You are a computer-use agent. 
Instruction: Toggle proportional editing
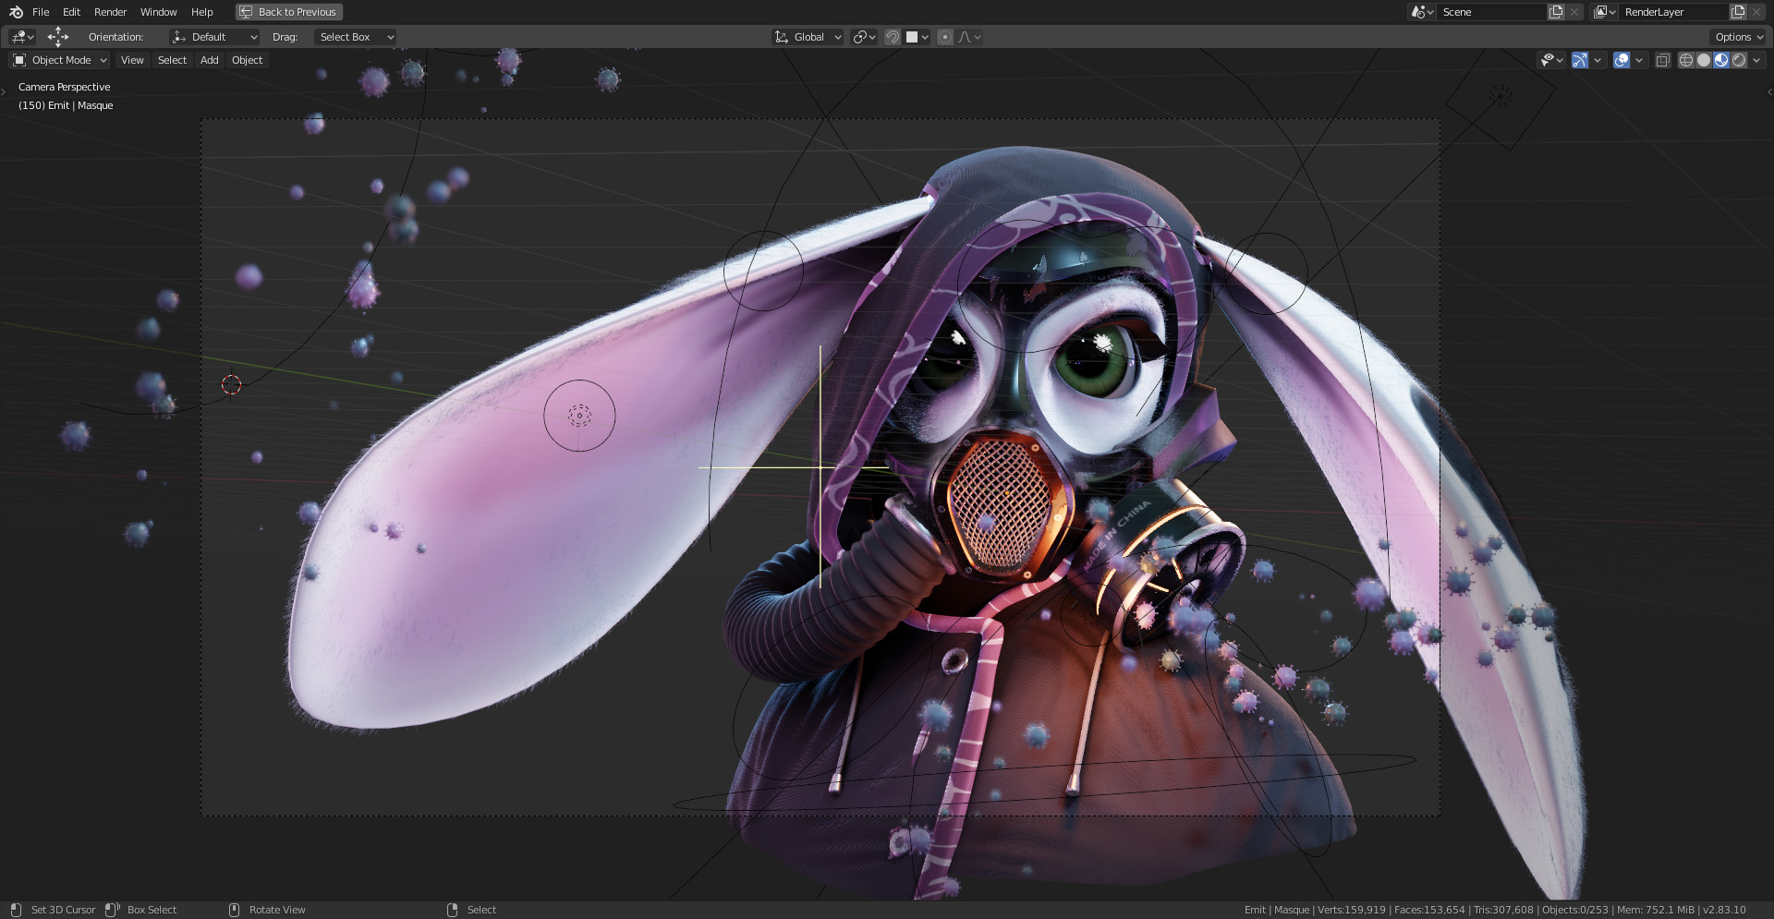tap(945, 37)
